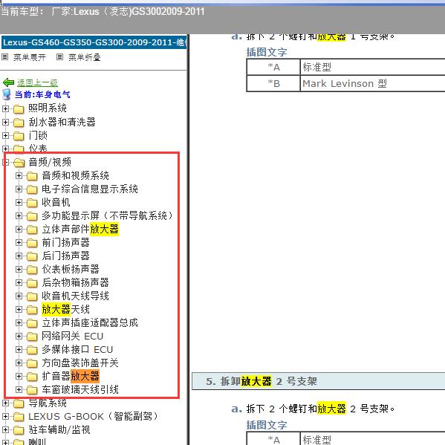Image resolution: width=445 pixels, height=445 pixels.
Task: Expand the 方向盘装饰盖开关 node
Action: click(19, 363)
